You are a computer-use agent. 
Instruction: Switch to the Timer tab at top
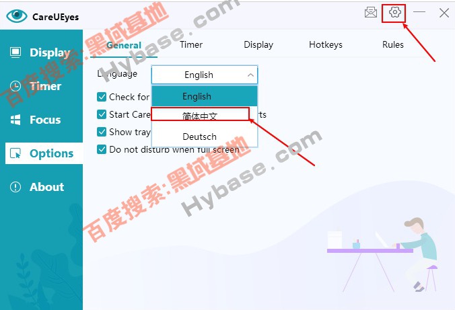tap(191, 44)
